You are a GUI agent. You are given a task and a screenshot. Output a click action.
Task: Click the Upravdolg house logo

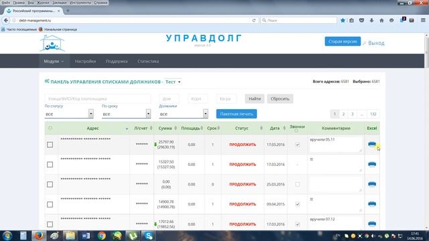(52, 43)
